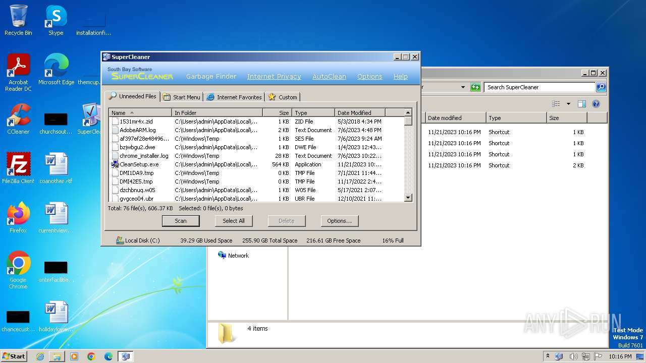This screenshot has width=646, height=363.
Task: Open Edge from the taskbar
Action: (x=109, y=356)
